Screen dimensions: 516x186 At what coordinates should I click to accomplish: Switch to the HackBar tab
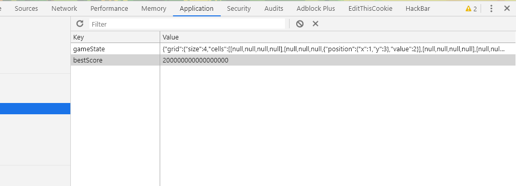pyautogui.click(x=417, y=9)
